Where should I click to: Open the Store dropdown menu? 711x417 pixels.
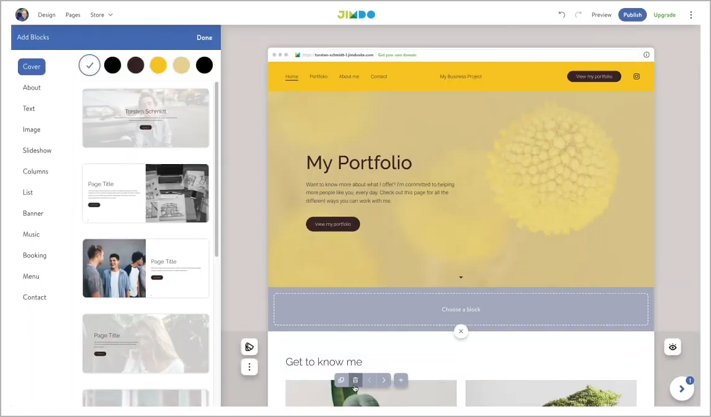[101, 14]
